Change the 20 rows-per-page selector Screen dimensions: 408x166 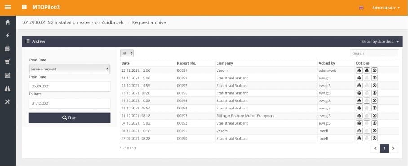[127, 53]
